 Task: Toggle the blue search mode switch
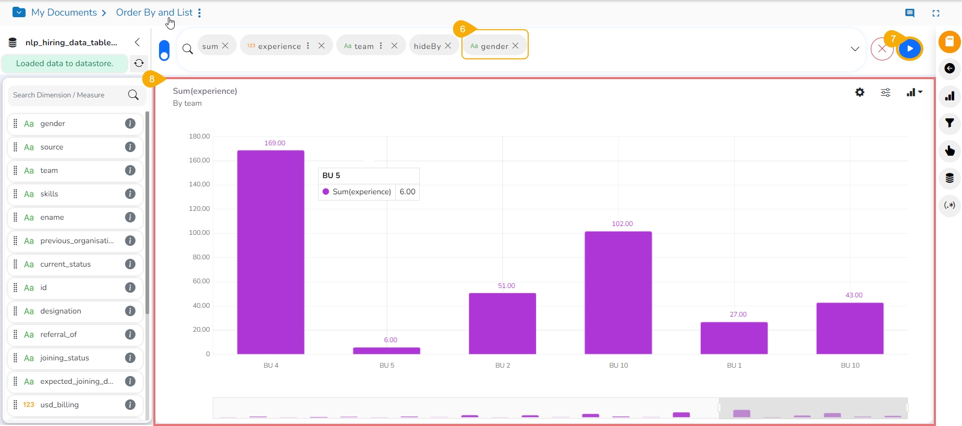(164, 51)
